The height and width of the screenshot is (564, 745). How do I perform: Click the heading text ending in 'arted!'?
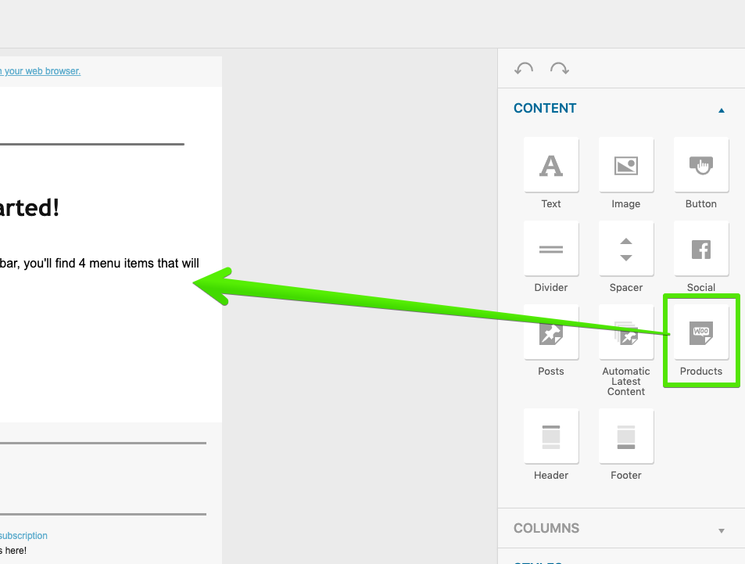click(30, 208)
